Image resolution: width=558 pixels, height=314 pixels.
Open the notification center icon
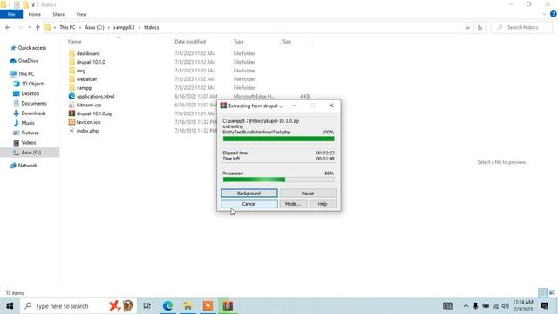click(x=544, y=306)
